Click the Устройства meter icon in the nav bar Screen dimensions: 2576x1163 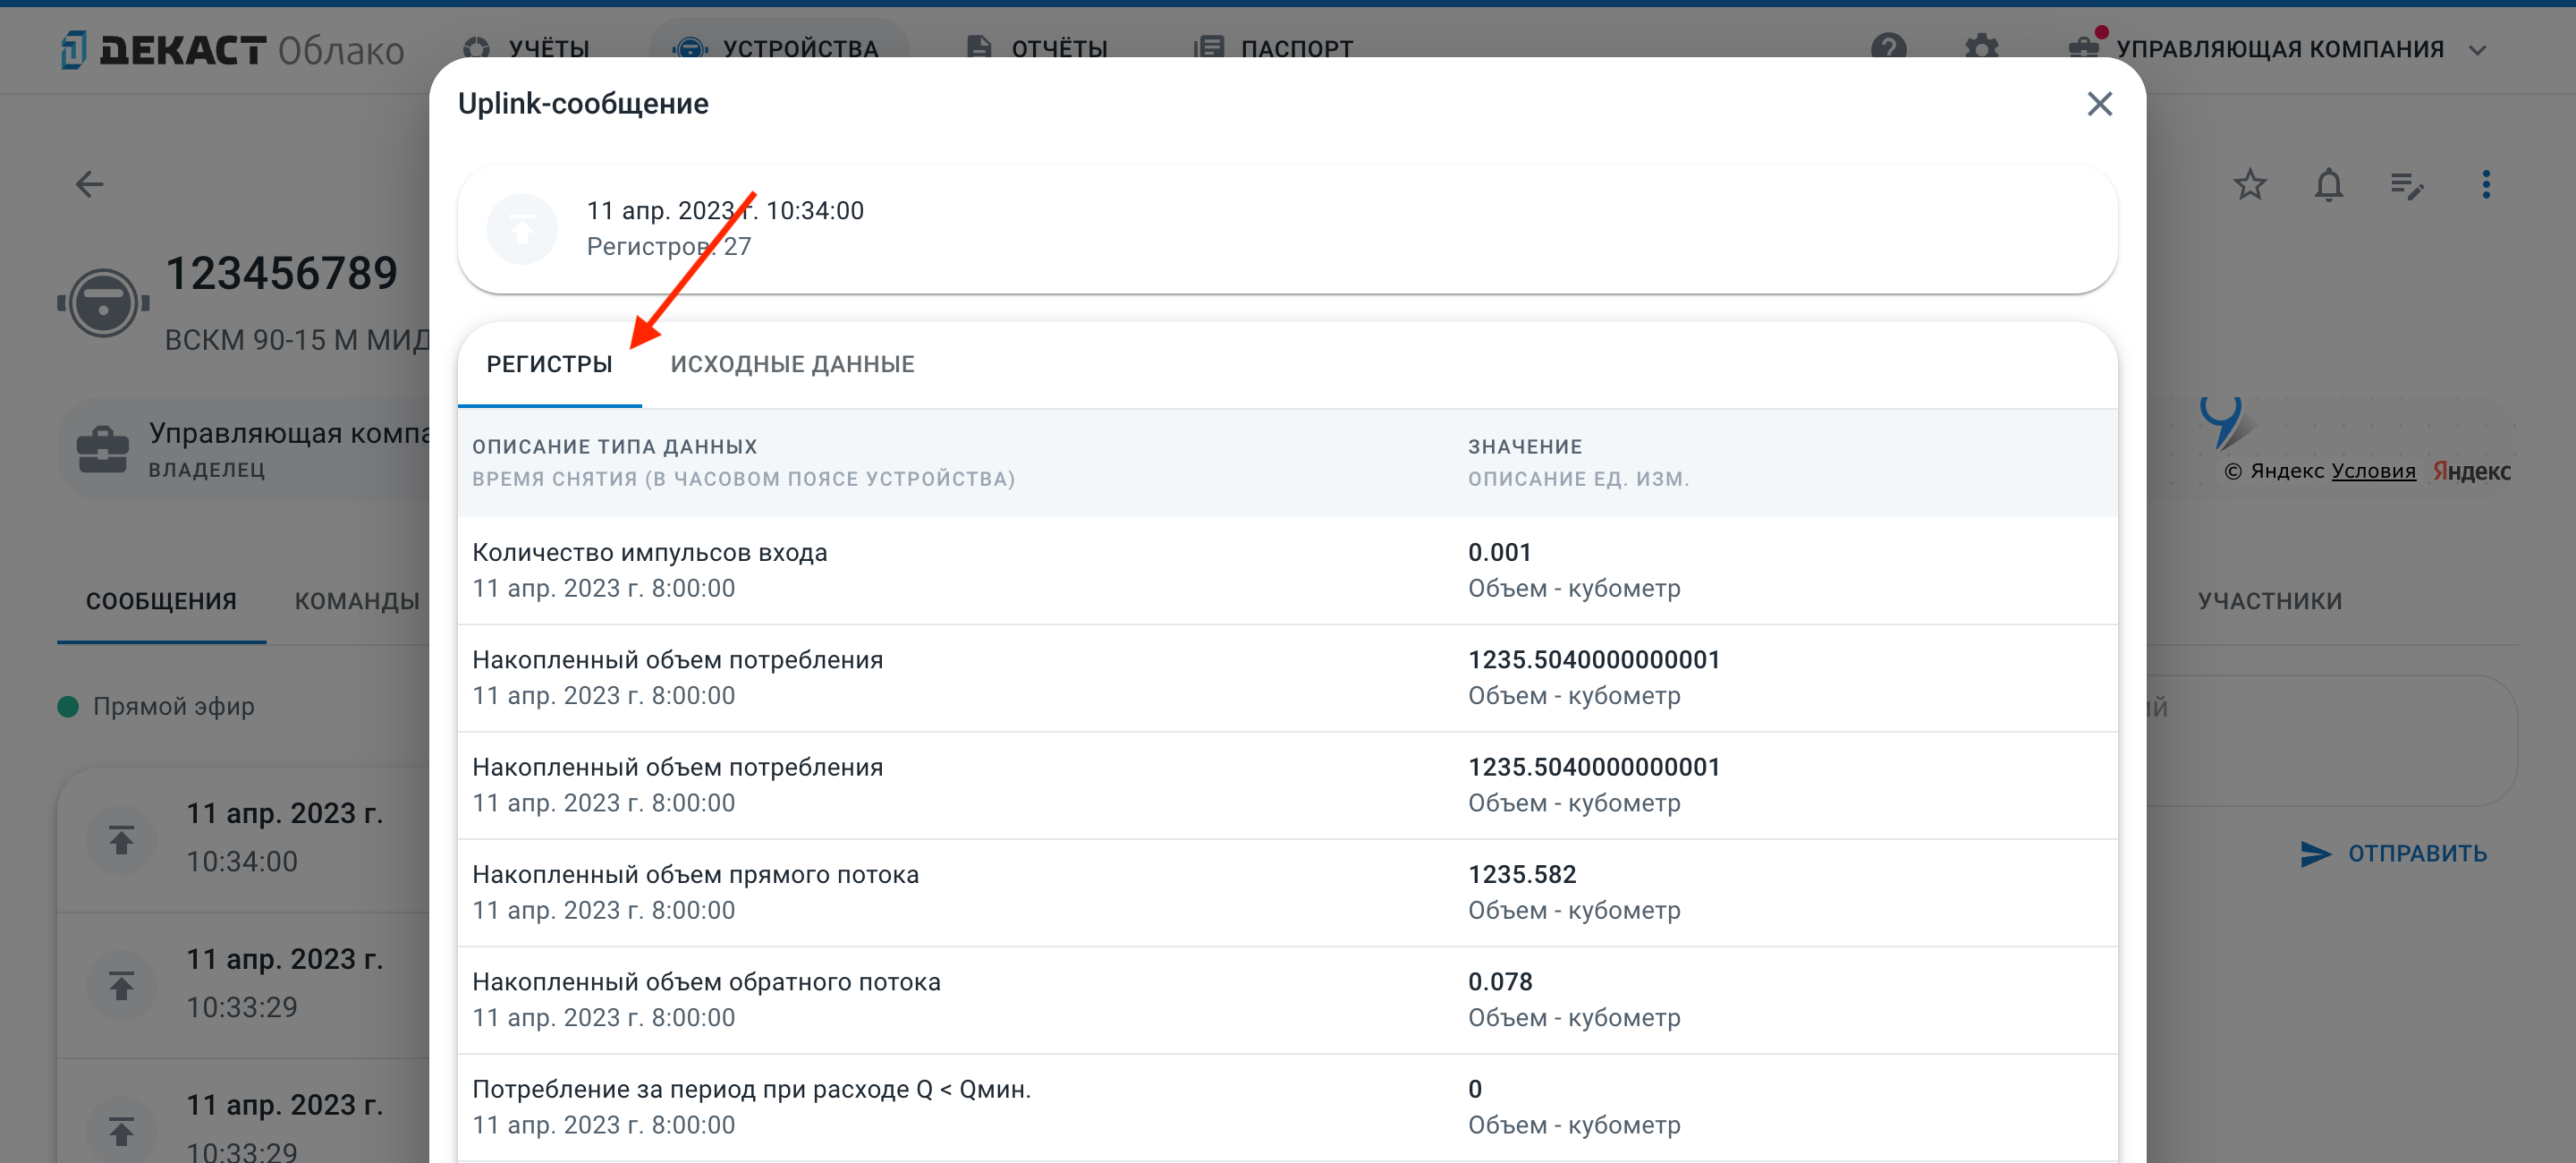[690, 48]
